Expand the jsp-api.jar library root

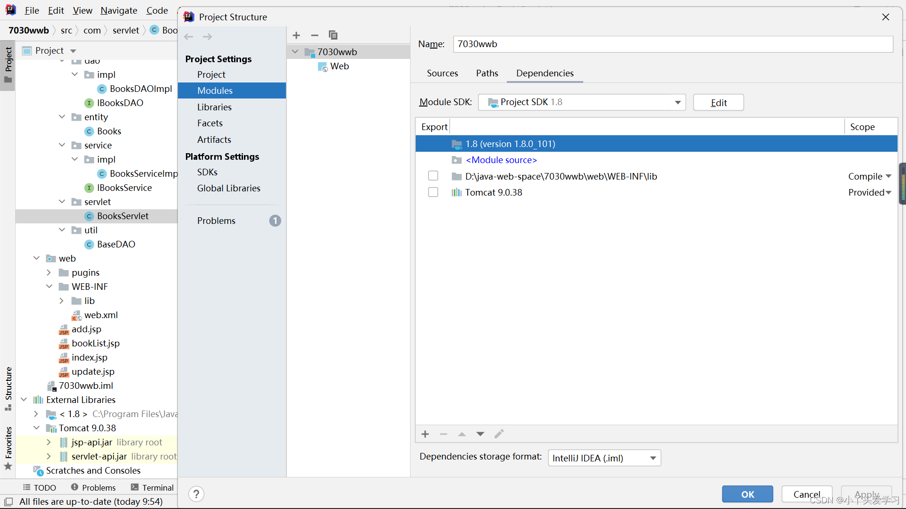click(49, 442)
